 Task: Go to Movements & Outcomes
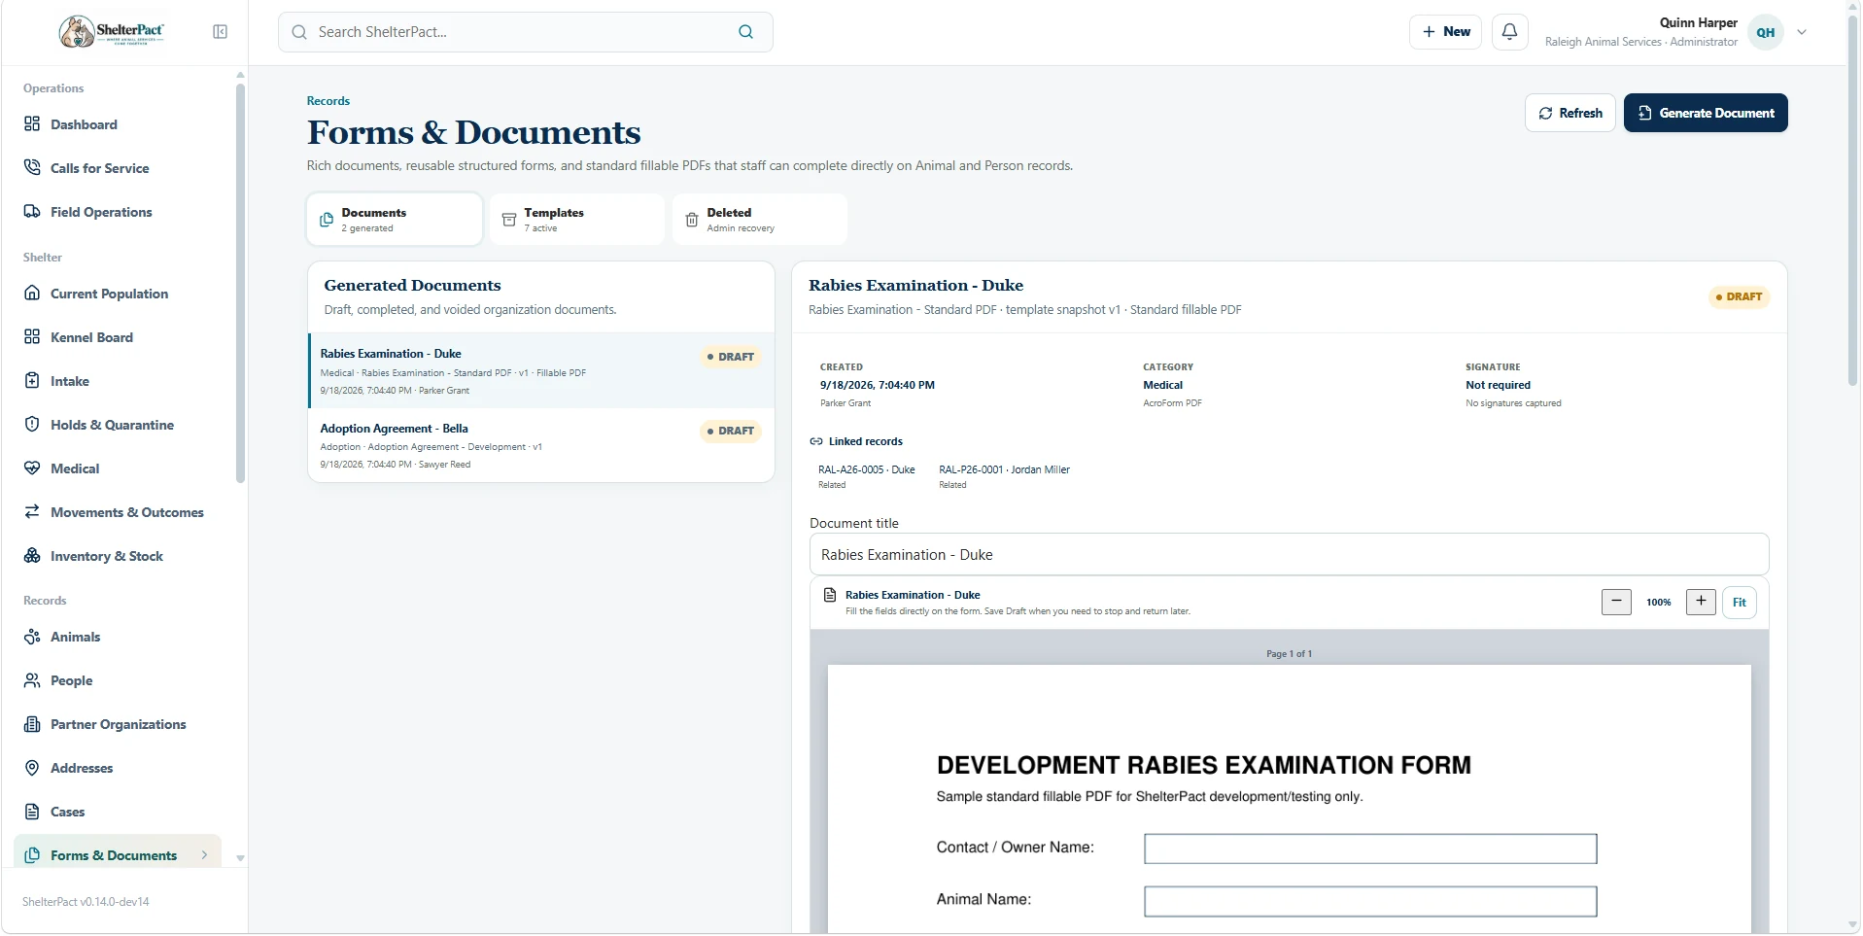click(118, 512)
